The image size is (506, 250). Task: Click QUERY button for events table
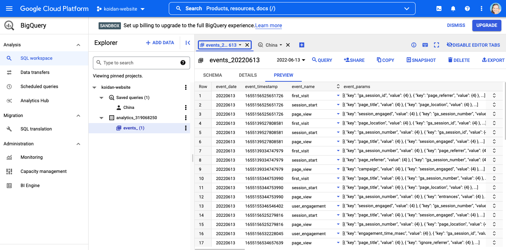(322, 60)
